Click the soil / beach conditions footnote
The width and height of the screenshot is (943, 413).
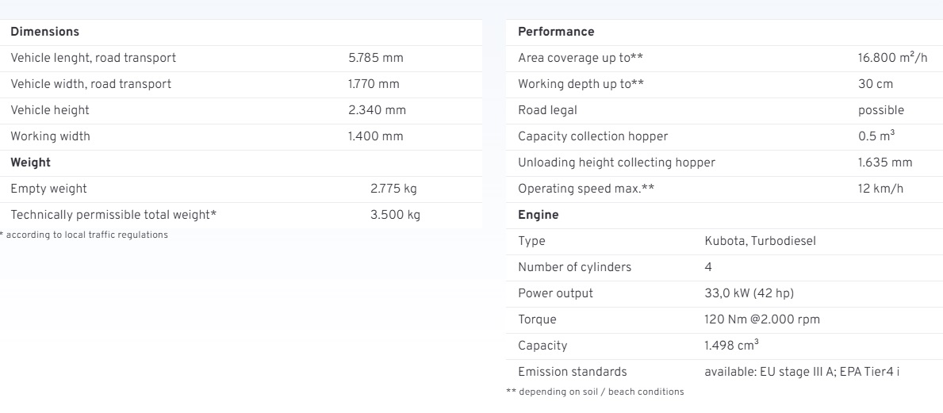(x=595, y=392)
